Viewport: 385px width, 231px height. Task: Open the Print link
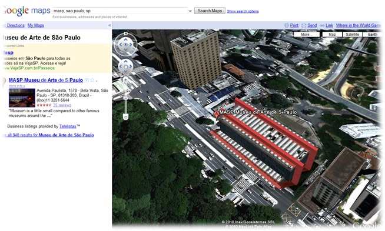[x=294, y=25]
